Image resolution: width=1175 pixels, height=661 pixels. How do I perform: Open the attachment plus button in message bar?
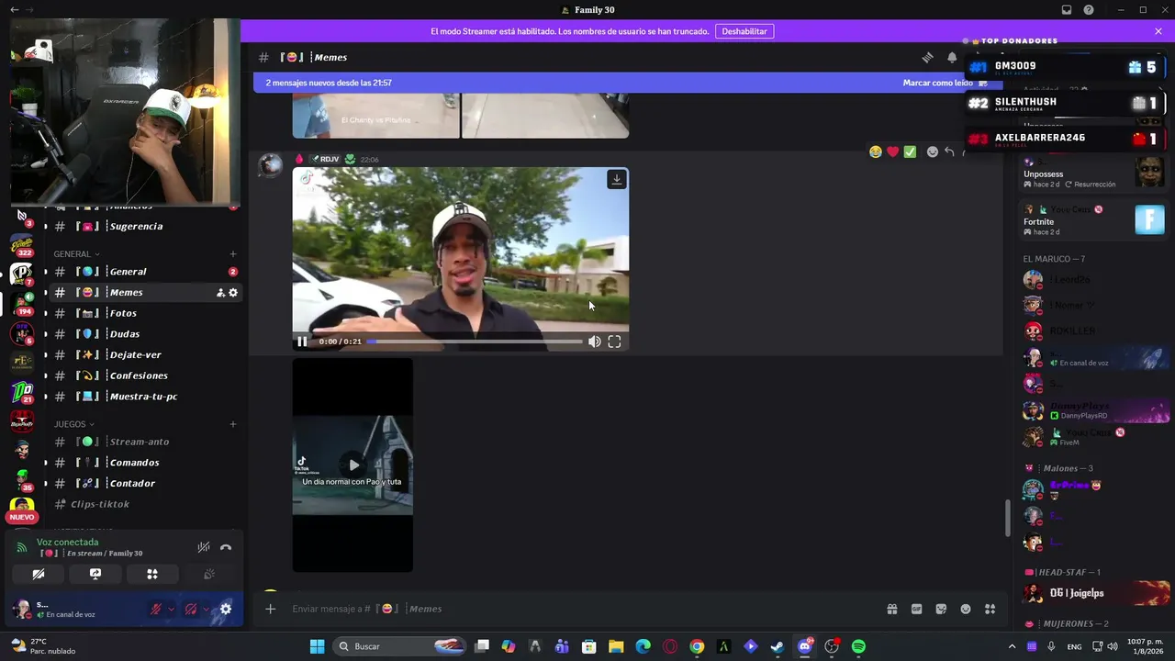pos(270,609)
